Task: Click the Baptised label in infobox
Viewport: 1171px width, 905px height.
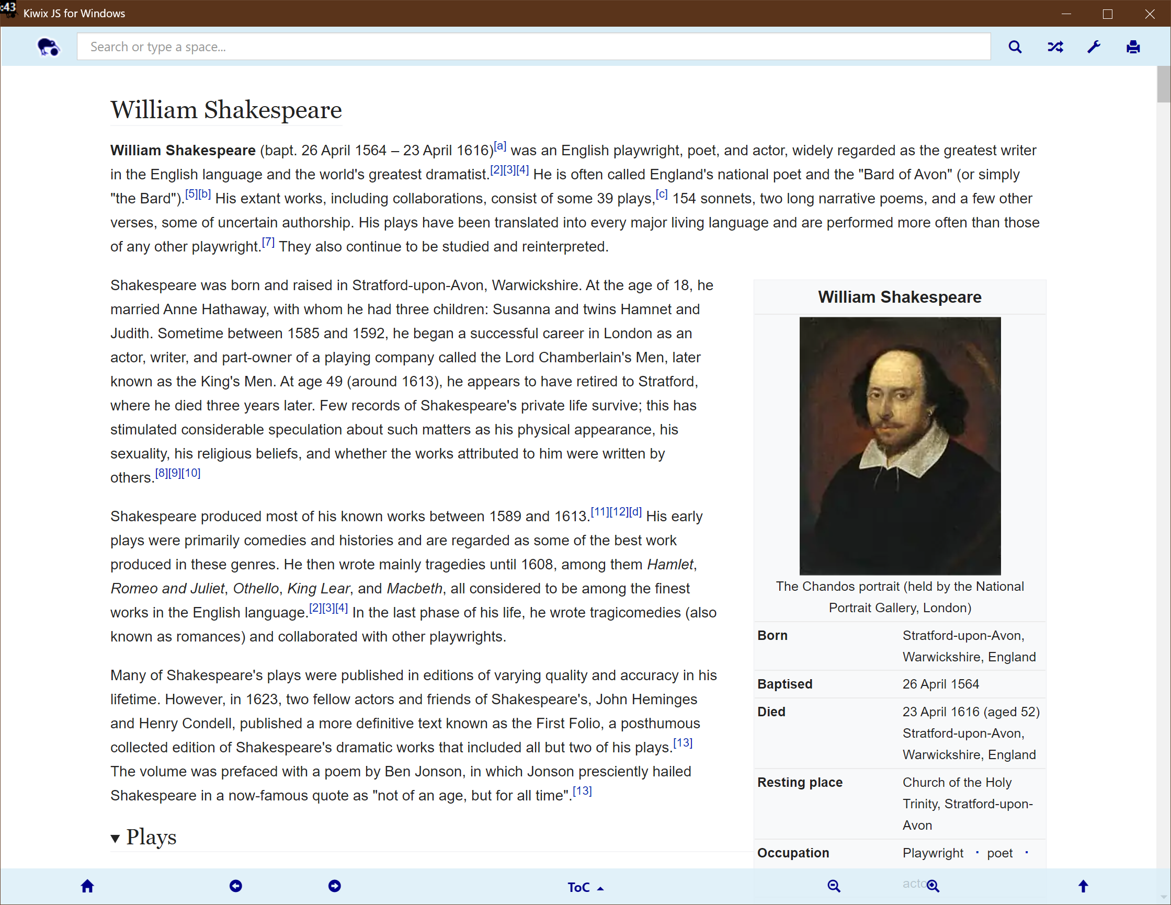Action: point(785,684)
